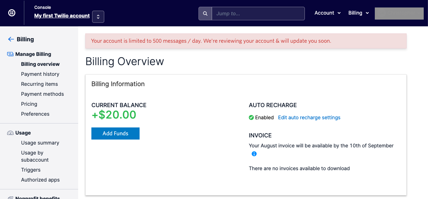Image resolution: width=428 pixels, height=199 pixels.
Task: Open Billing overview in sidebar
Action: [x=40, y=64]
